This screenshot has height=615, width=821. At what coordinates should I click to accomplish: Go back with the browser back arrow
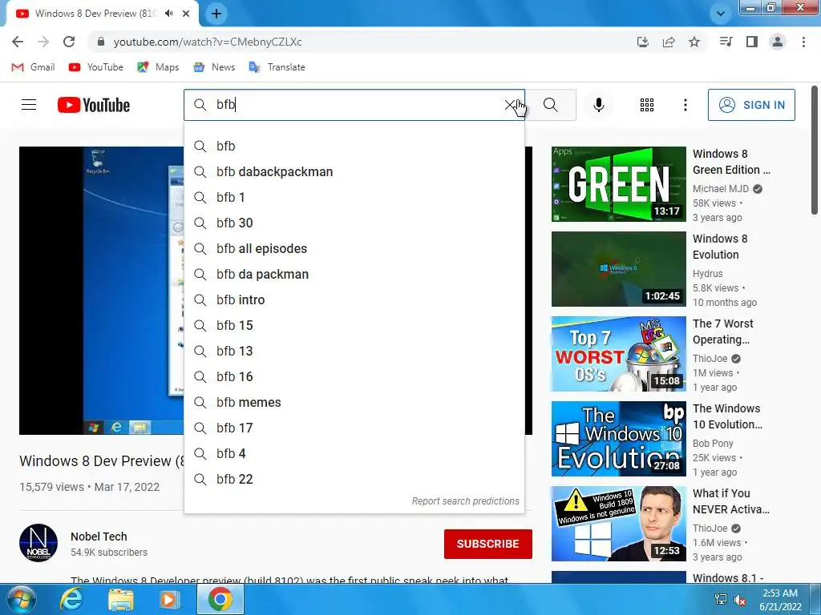pyautogui.click(x=18, y=42)
